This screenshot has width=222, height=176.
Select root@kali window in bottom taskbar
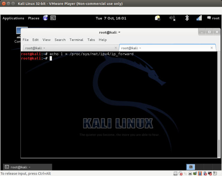tap(27, 167)
